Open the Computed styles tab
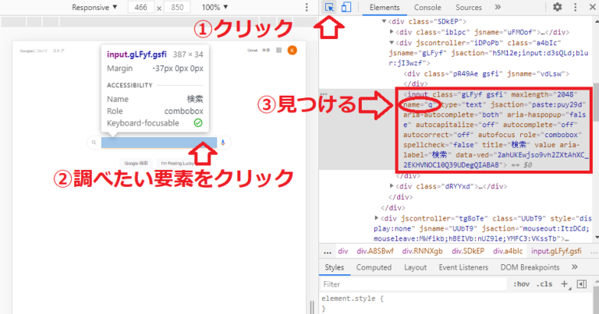Viewport: 599px width, 314px height. point(374,267)
